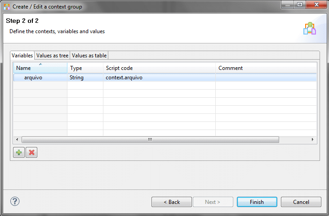The width and height of the screenshot is (329, 216).
Task: Click the Type column header
Action: (85, 68)
